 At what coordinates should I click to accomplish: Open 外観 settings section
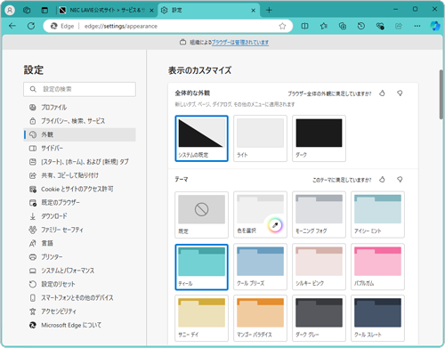point(79,134)
